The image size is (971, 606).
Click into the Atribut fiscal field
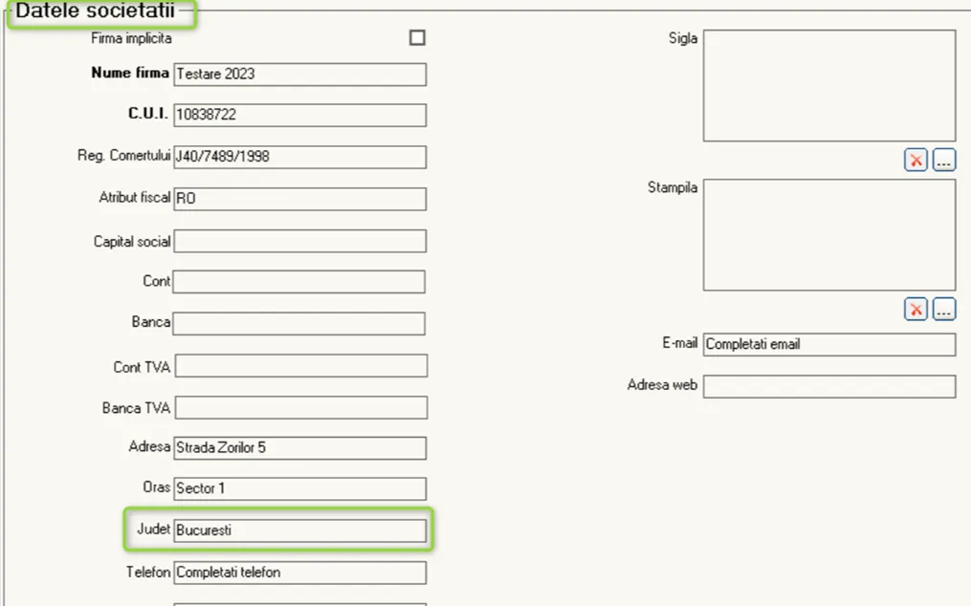(x=299, y=200)
